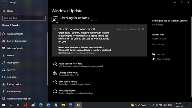
Task: Click the Get help chat icon
Action: point(154,54)
